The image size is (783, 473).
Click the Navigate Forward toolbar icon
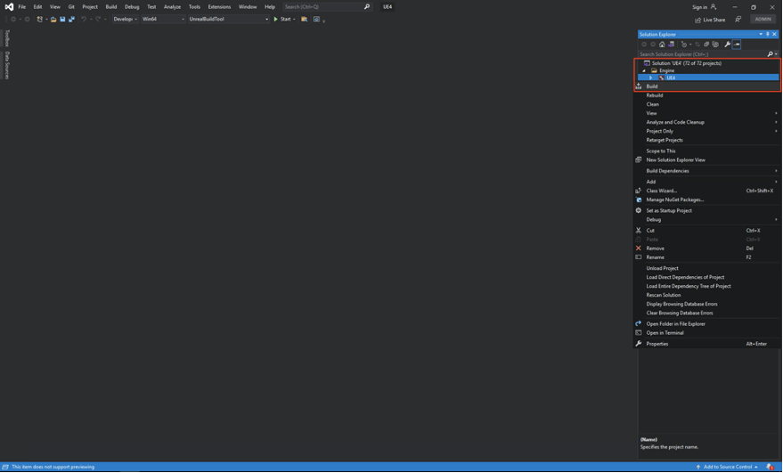pos(27,19)
